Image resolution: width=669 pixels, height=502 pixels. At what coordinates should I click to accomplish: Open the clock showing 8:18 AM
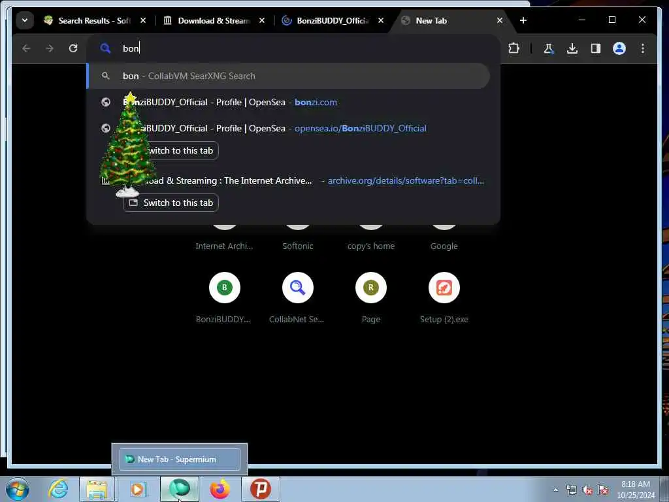pyautogui.click(x=636, y=490)
